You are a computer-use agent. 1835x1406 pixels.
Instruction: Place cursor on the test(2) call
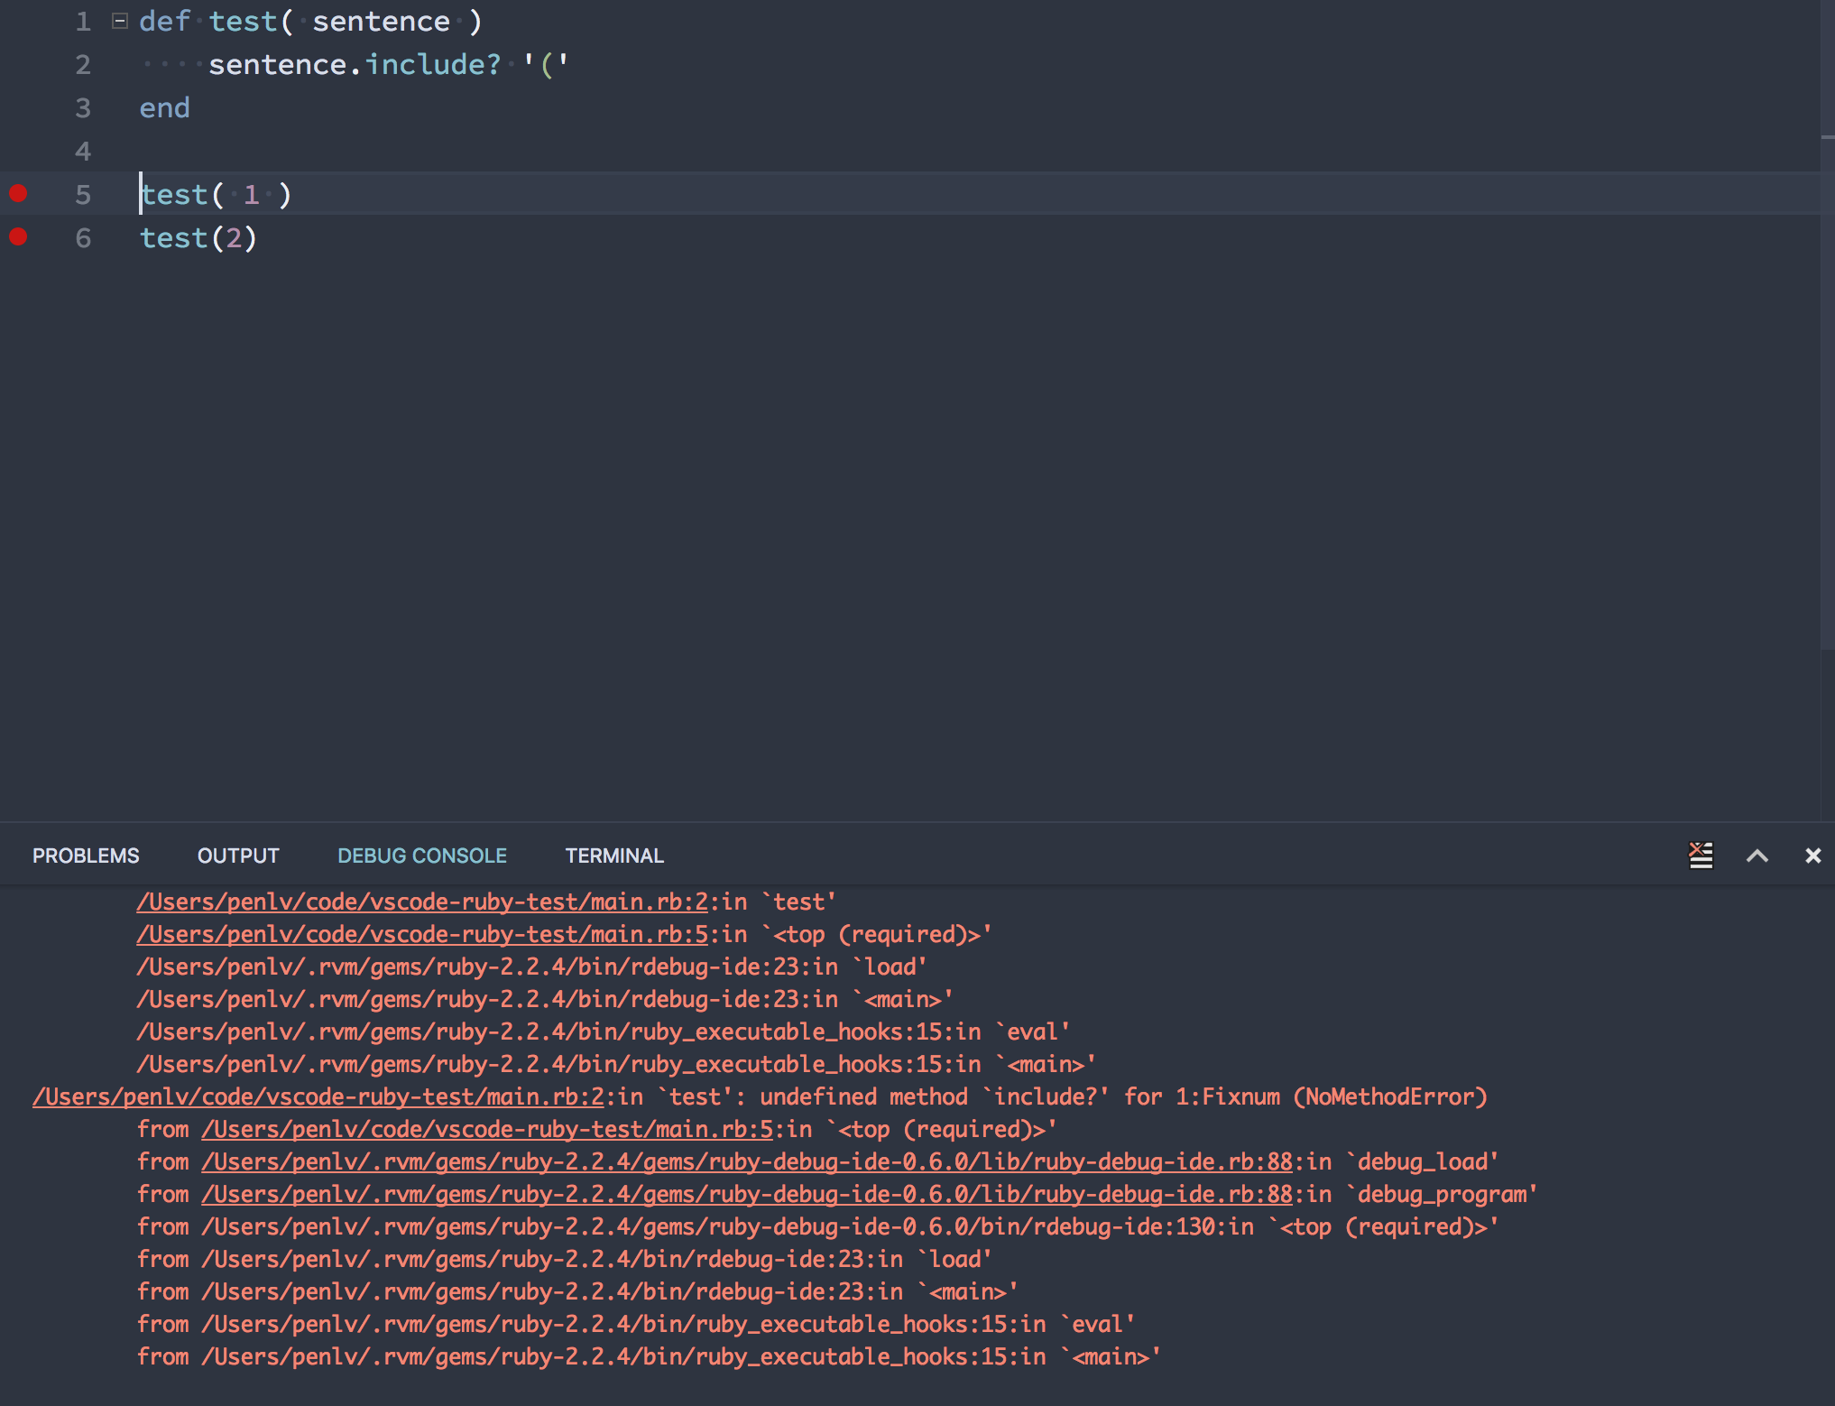(x=198, y=237)
